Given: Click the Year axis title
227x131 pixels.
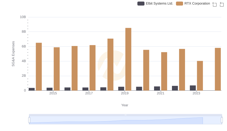Looking at the screenshot, I should 125,105.
